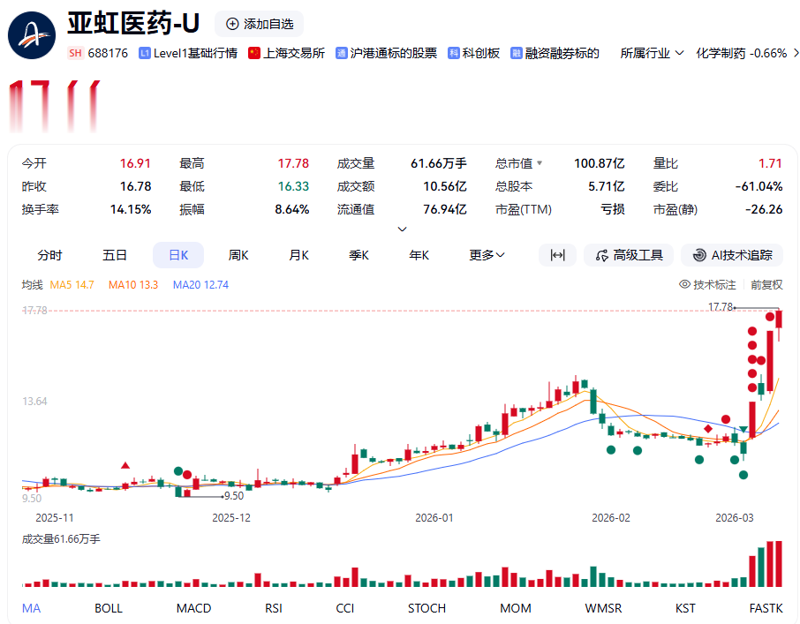Click the 最高 value 17.78
Image resolution: width=800 pixels, height=624 pixels.
pyautogui.click(x=293, y=163)
